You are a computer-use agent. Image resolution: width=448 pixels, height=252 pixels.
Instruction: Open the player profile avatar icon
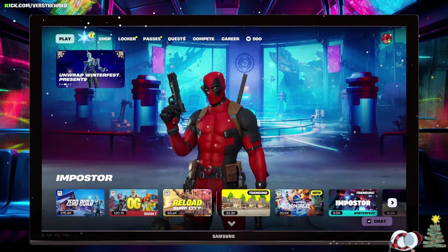pyautogui.click(x=387, y=39)
